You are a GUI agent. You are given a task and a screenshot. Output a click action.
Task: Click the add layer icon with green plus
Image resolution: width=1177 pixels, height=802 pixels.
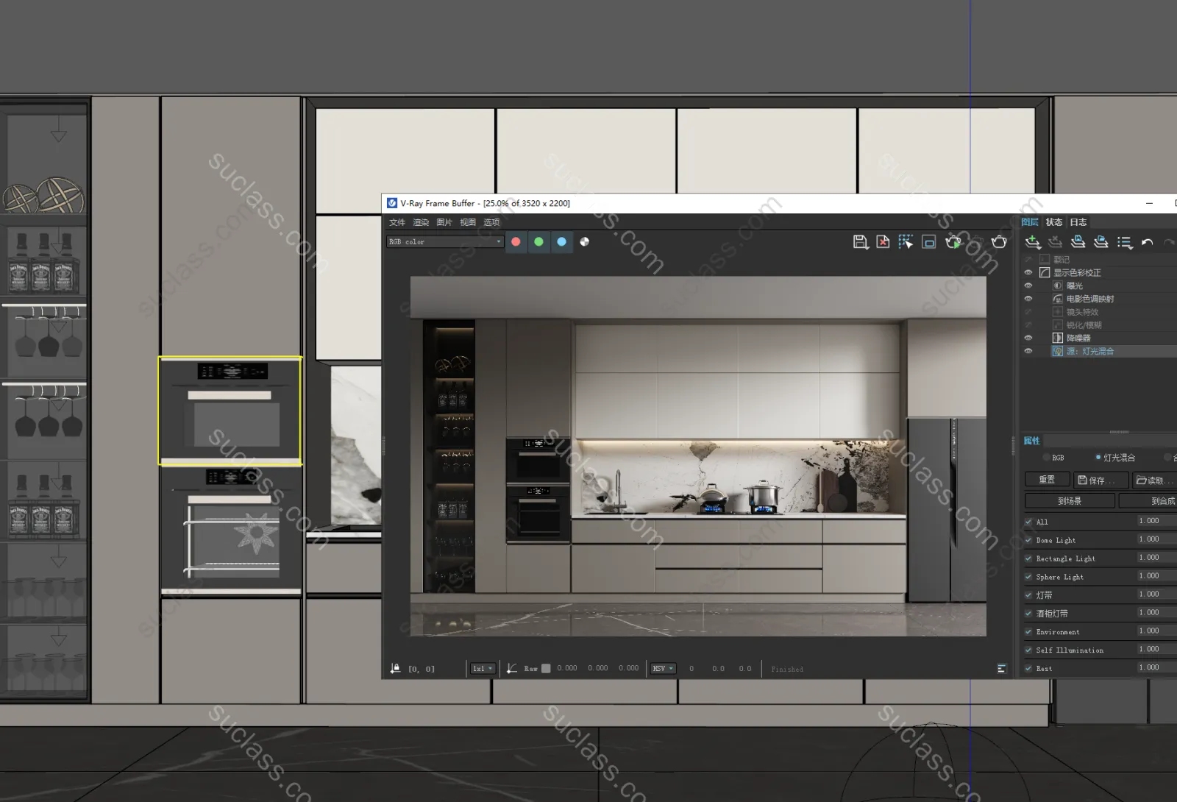(x=1033, y=242)
